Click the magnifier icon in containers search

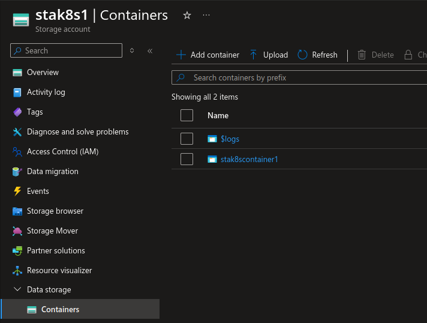click(x=181, y=77)
